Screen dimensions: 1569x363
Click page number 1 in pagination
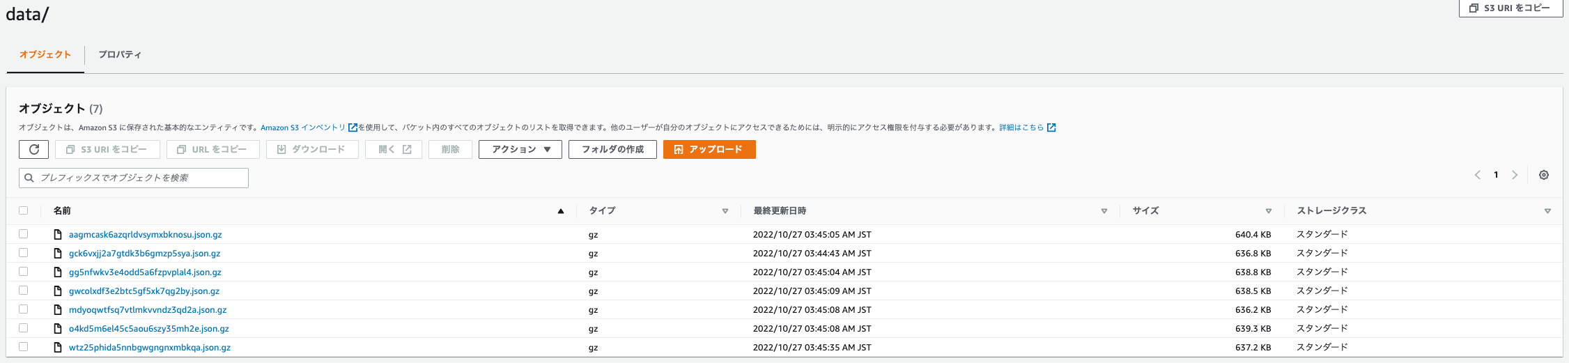point(1496,175)
